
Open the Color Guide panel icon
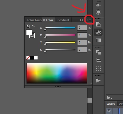point(98,24)
